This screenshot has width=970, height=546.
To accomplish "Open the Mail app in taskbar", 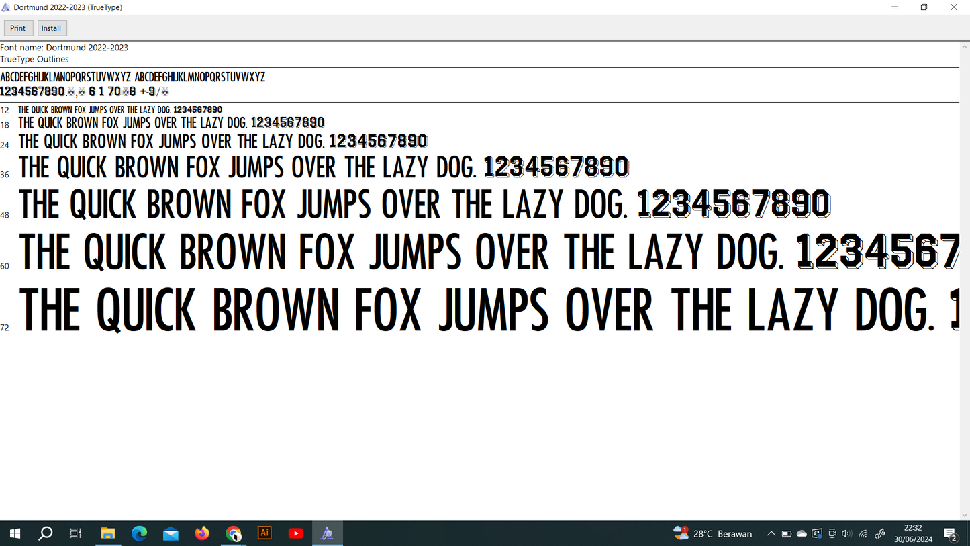I will [171, 533].
